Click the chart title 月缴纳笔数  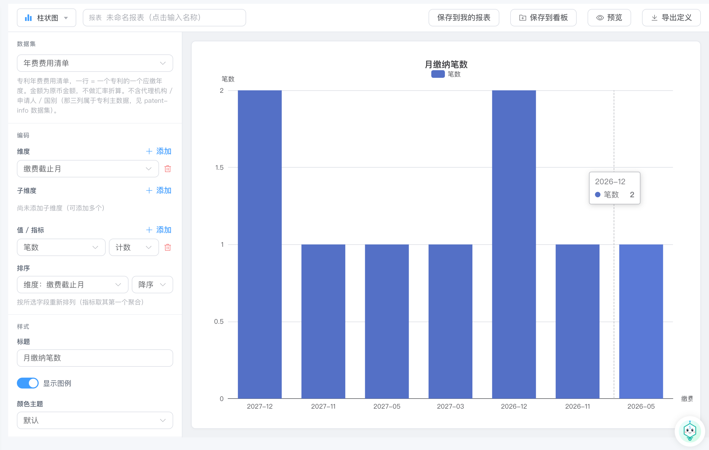click(x=446, y=64)
